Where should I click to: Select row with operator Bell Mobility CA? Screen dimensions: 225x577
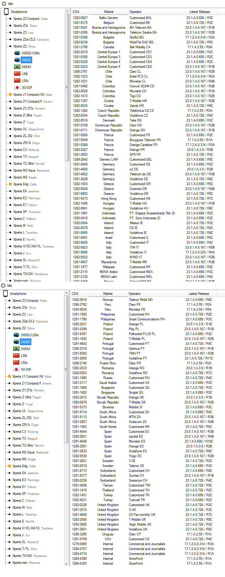148,47
